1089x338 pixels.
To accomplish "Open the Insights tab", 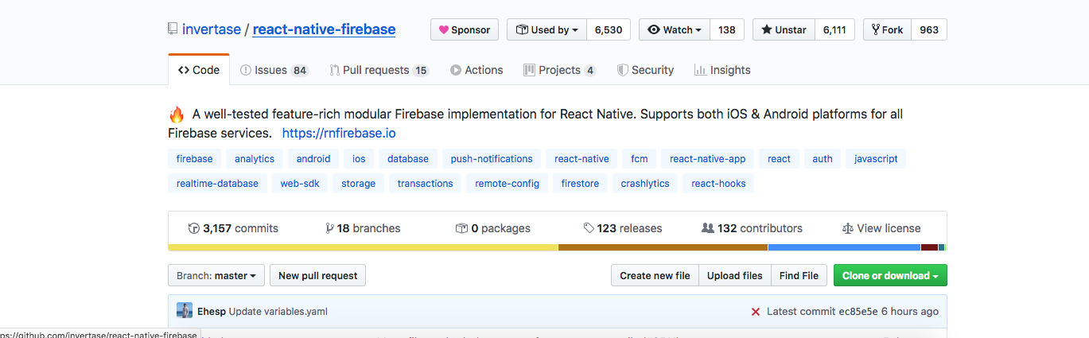I will (x=722, y=70).
